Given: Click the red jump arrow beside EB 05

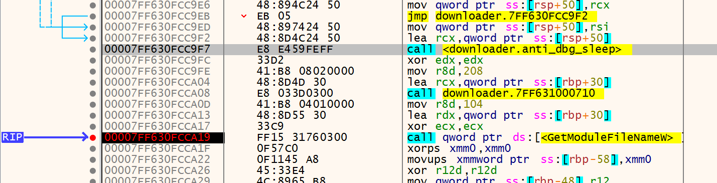Looking at the screenshot, I should pos(244,16).
